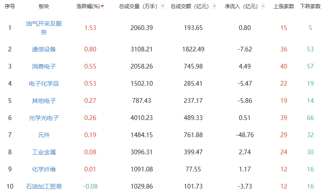Sort by the 上涨家数 column header
324x192 pixels.
point(283,7)
